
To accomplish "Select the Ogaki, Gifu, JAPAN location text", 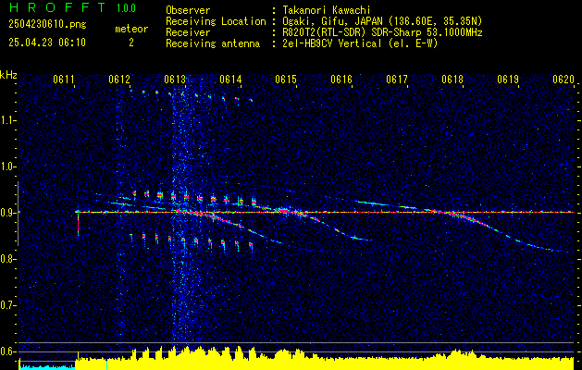I will click(382, 21).
